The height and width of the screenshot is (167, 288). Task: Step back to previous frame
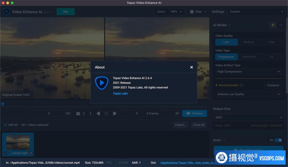click(x=98, y=114)
